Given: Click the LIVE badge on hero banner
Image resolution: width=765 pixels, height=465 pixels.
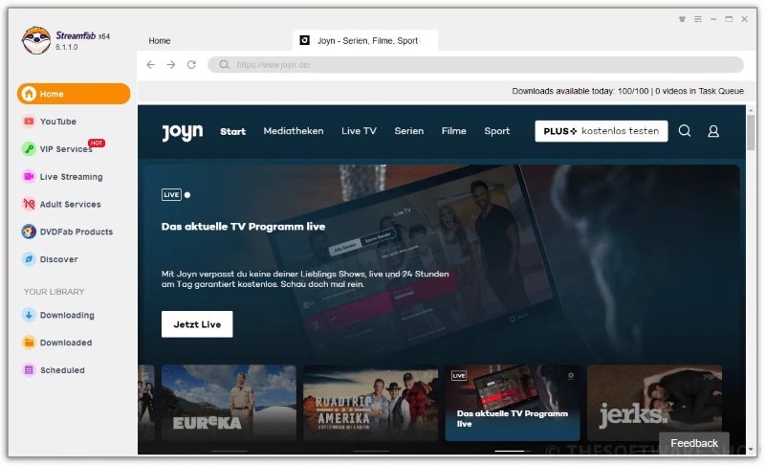Looking at the screenshot, I should coord(171,194).
